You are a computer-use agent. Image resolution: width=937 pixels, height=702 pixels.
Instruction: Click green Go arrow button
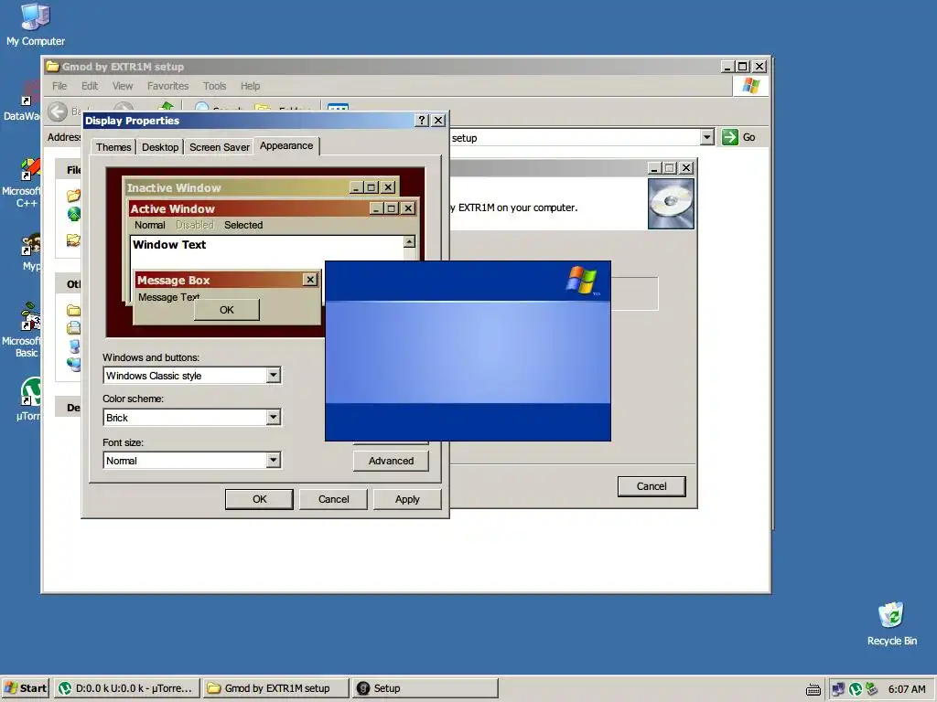730,137
